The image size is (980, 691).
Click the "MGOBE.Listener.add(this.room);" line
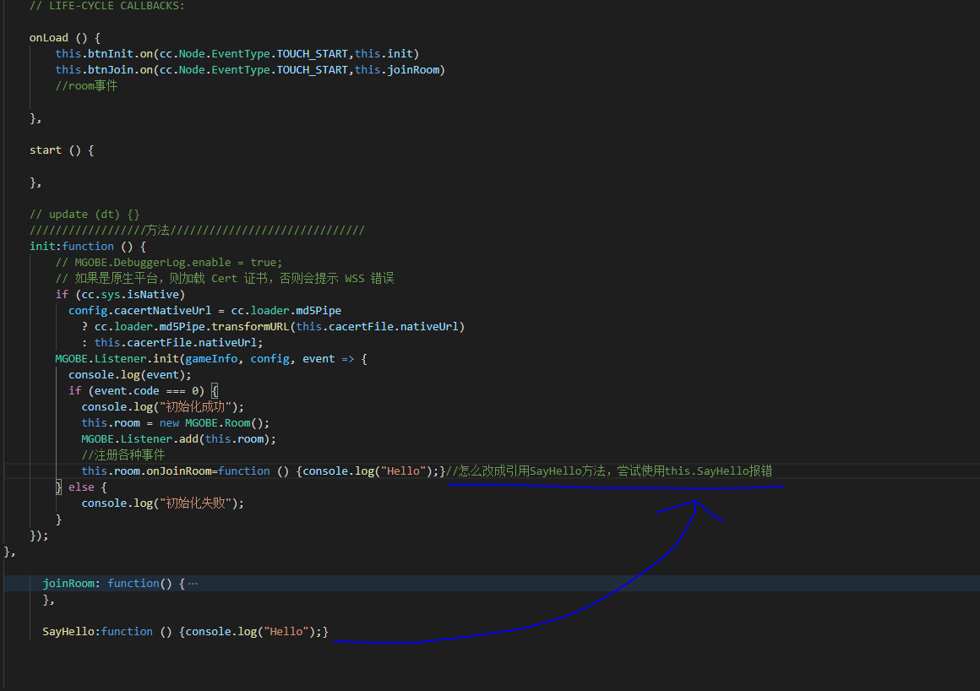[179, 439]
